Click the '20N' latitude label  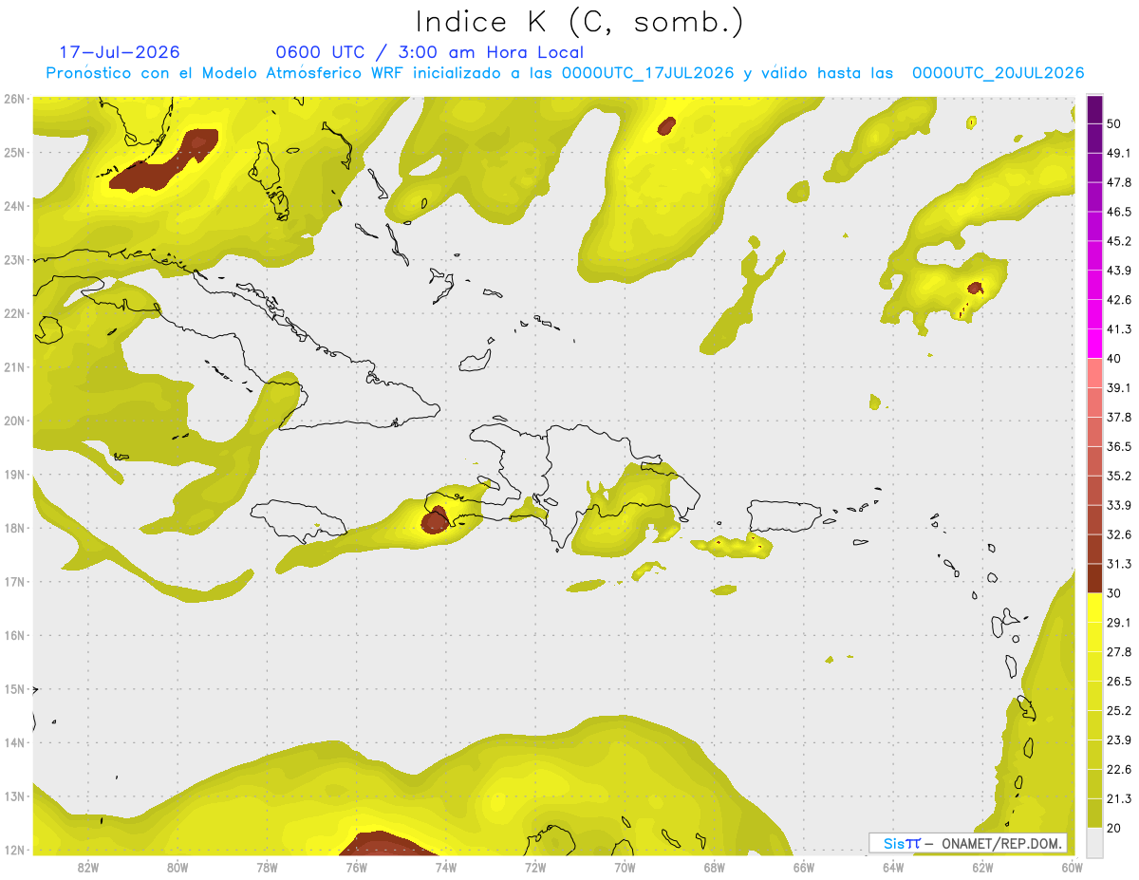pos(14,421)
